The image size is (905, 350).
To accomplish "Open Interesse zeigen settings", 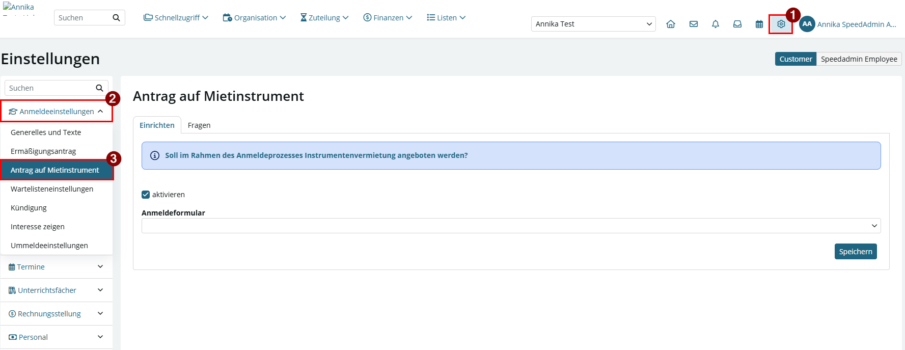I will [x=57, y=227].
